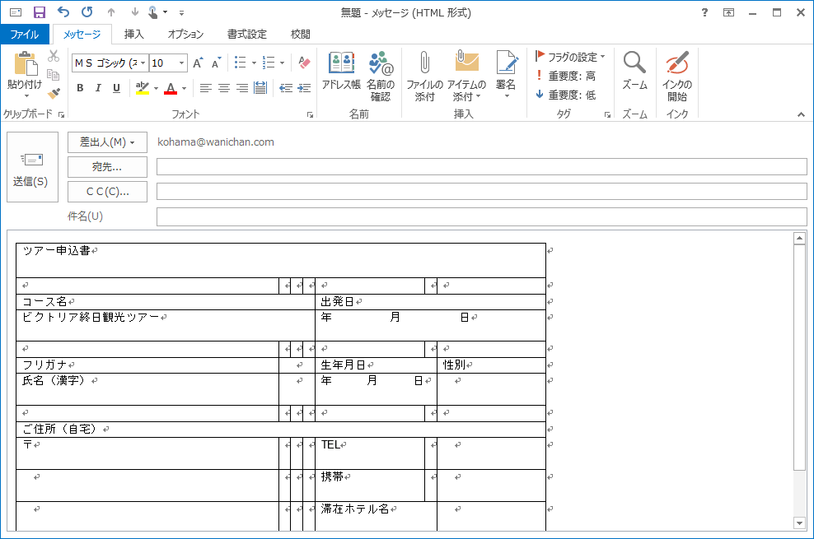Start inking with インクの開始
The height and width of the screenshot is (539, 814).
(x=677, y=77)
